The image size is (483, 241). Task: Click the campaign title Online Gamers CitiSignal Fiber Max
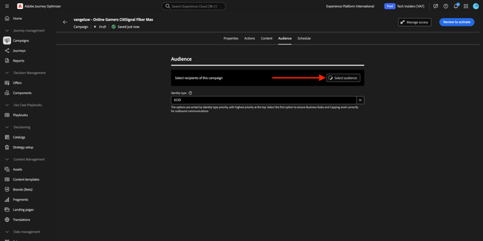click(x=113, y=19)
